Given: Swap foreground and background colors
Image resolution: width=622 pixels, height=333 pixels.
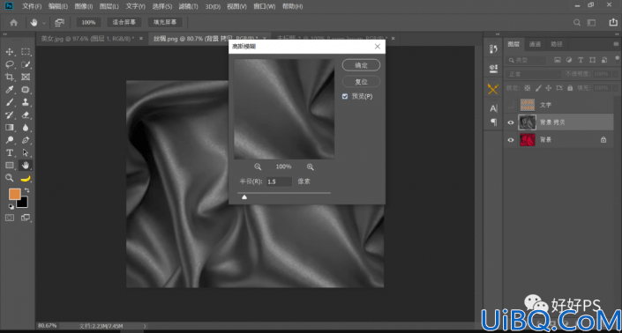Looking at the screenshot, I should pos(27,190).
